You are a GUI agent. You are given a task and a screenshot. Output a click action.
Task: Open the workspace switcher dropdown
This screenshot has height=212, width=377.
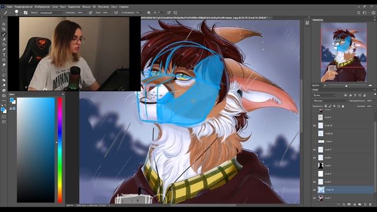(365, 12)
